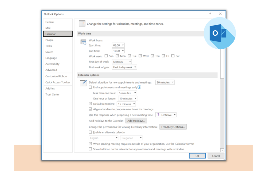Click OK to save options
The width and height of the screenshot is (267, 171).
coord(197,156)
